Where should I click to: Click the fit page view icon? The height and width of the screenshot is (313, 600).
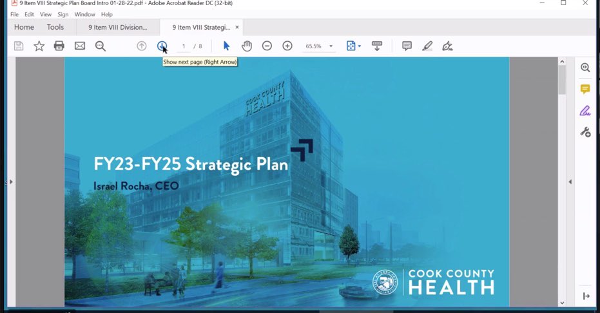pyautogui.click(x=351, y=46)
